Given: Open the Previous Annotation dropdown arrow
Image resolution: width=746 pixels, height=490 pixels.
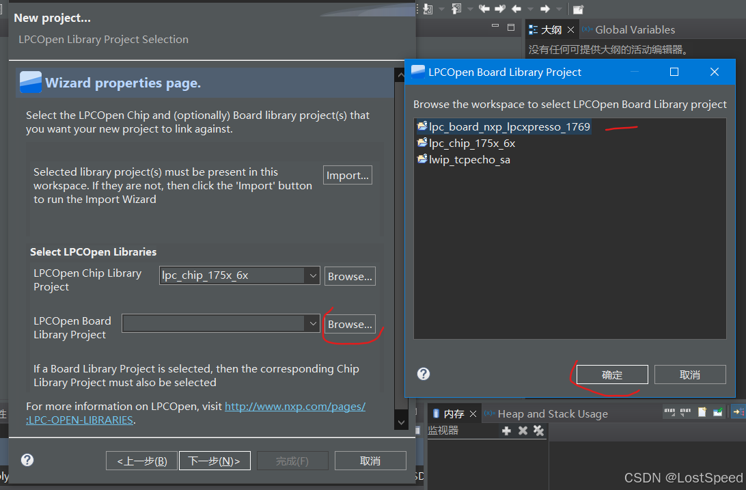Looking at the screenshot, I should pyautogui.click(x=470, y=9).
